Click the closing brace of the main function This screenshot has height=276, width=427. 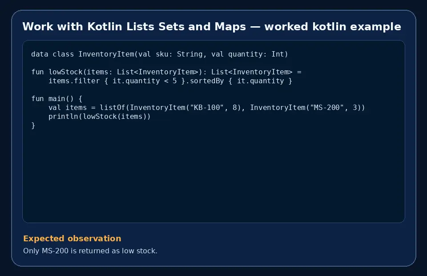click(33, 126)
